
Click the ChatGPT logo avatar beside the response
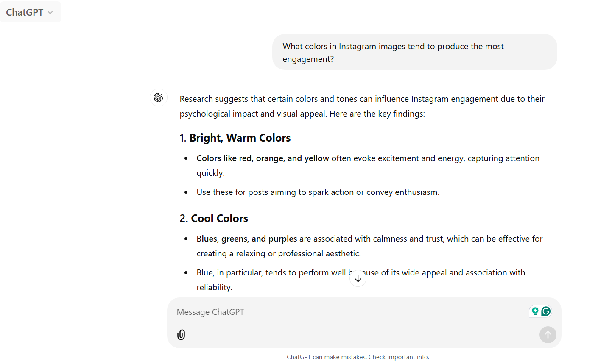pyautogui.click(x=159, y=98)
